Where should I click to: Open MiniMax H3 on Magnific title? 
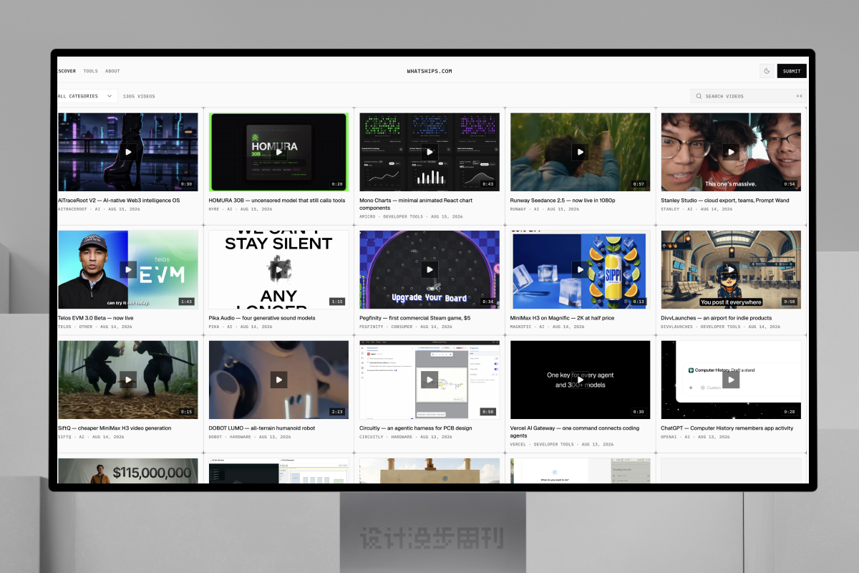[563, 318]
